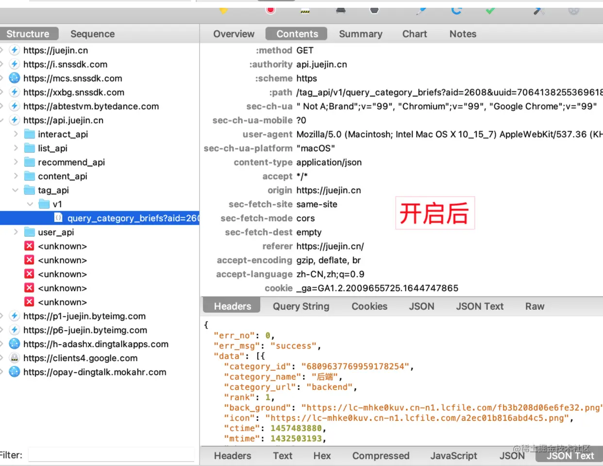Click the 'accept-encoding gzip, deflate, br' row
Screen dimensions: 603x466
click(x=401, y=260)
